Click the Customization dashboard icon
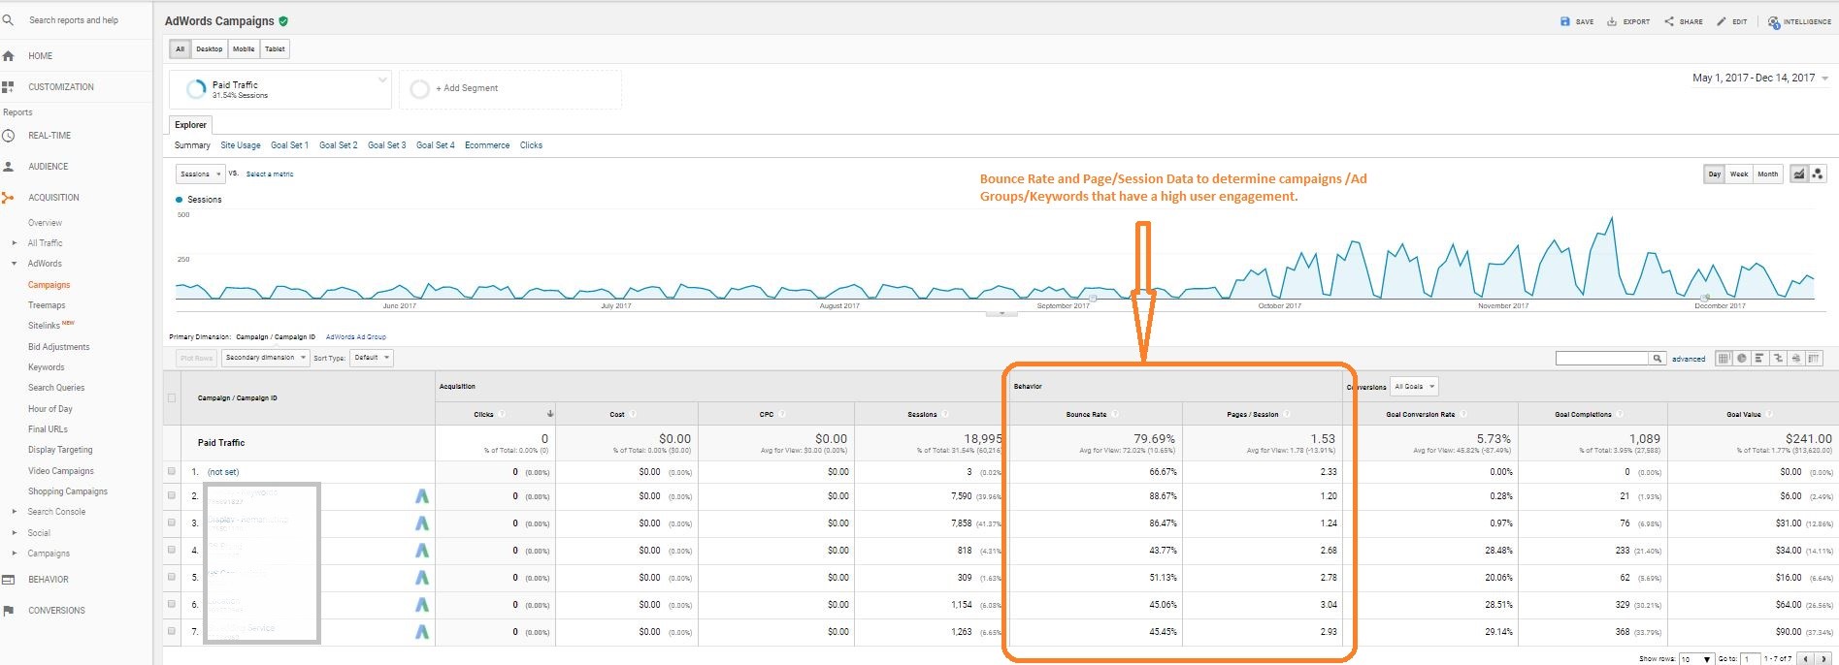This screenshot has height=665, width=1839. click(x=8, y=87)
